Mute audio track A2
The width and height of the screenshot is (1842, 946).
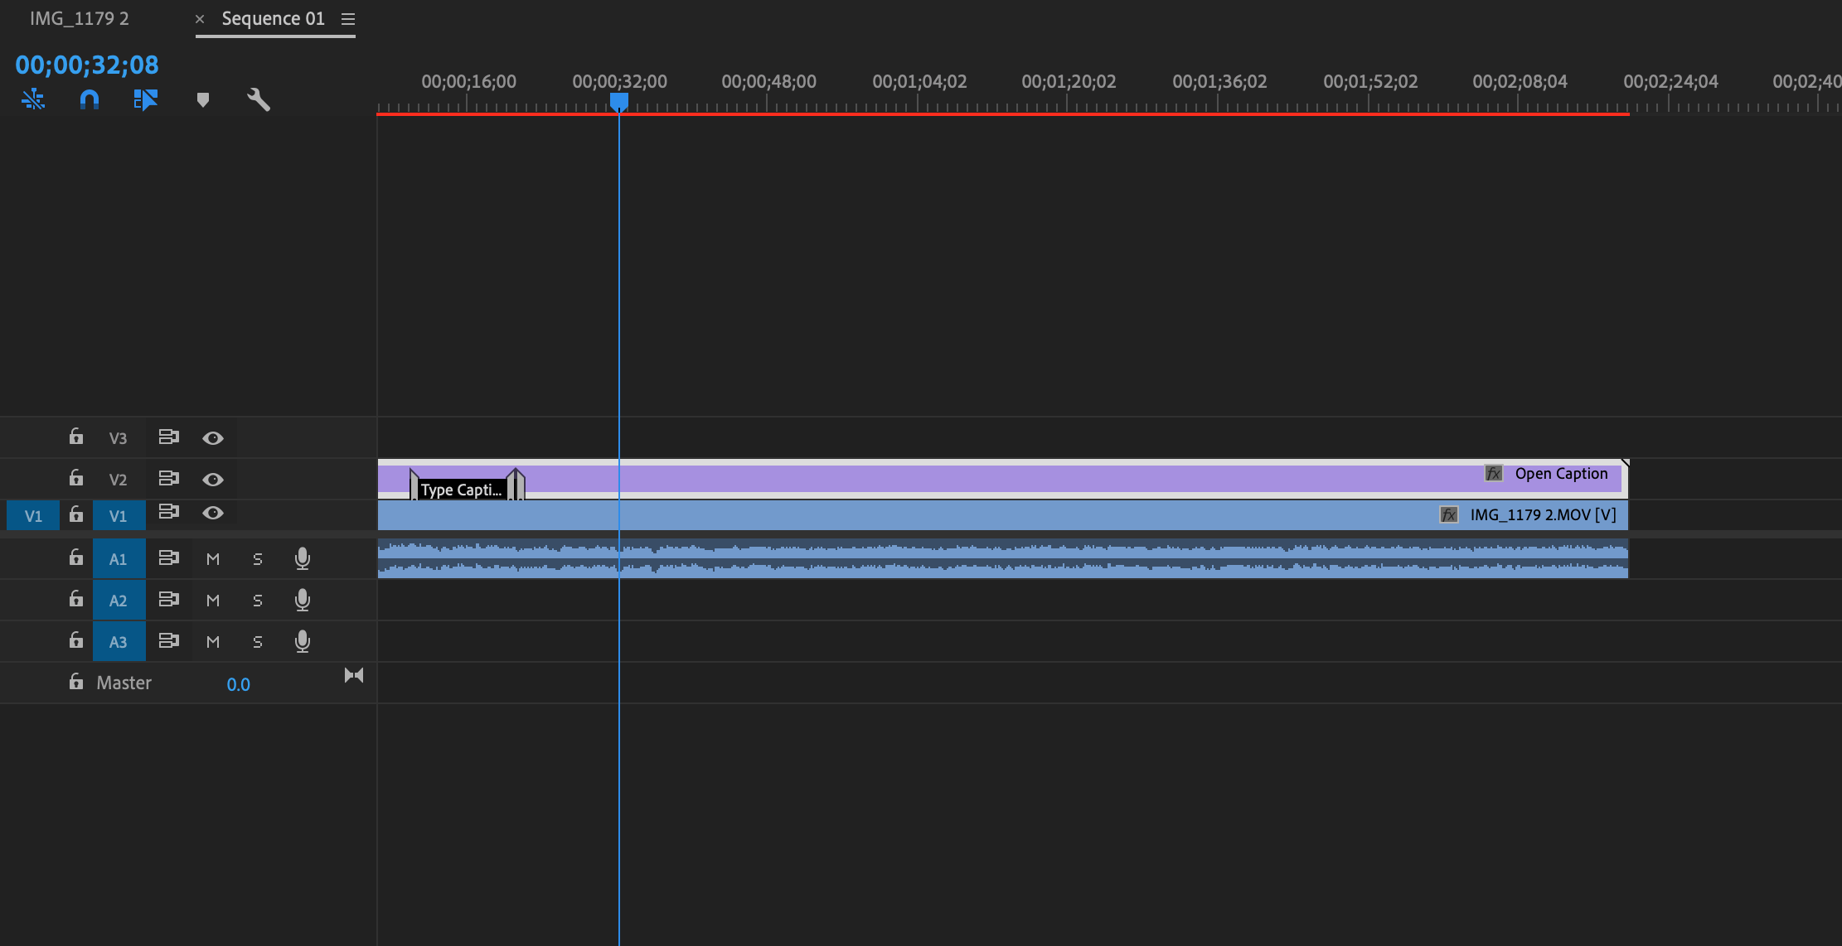tap(213, 600)
